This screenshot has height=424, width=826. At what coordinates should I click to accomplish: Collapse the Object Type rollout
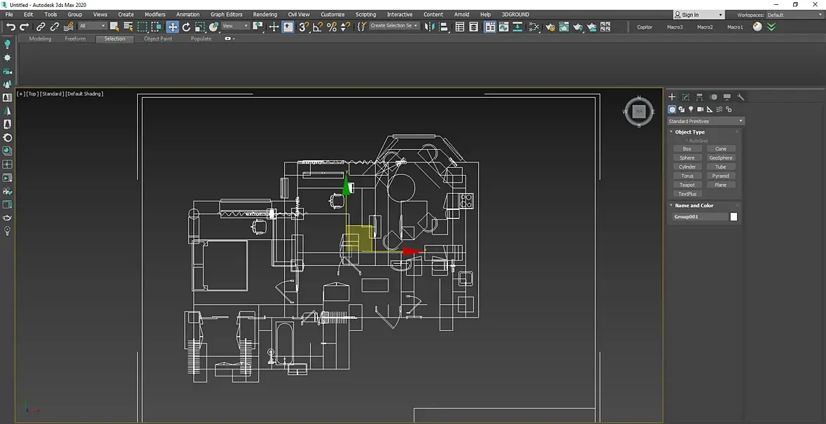coord(689,132)
